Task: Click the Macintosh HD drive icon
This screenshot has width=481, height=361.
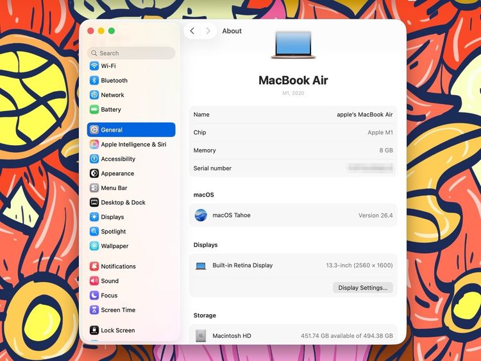Action: [x=201, y=335]
